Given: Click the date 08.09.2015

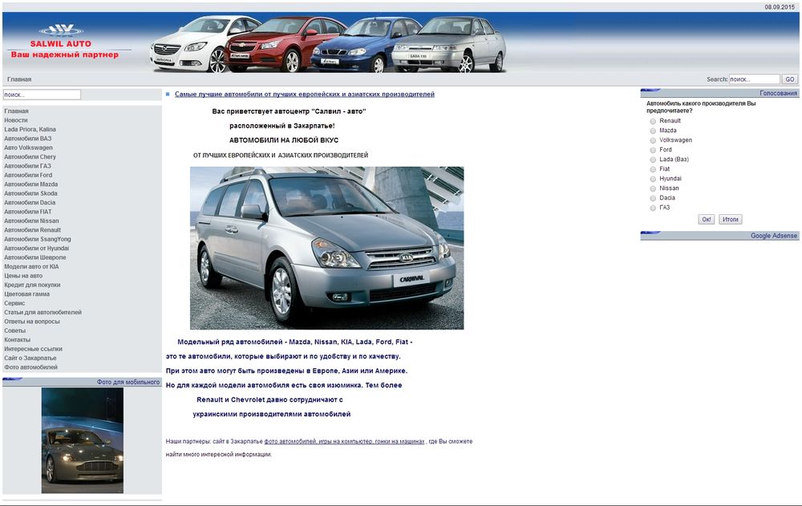Looking at the screenshot, I should click(780, 7).
